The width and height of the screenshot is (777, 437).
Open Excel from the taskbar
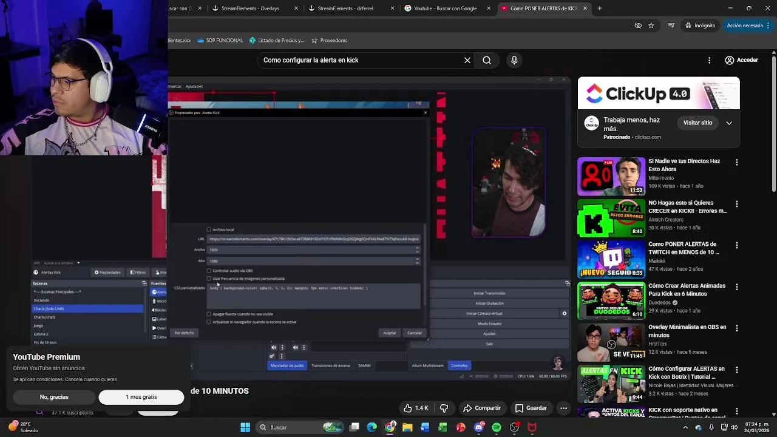click(443, 427)
